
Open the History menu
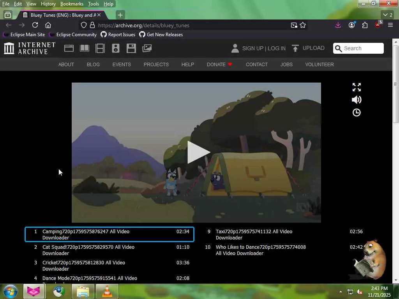[x=48, y=4]
